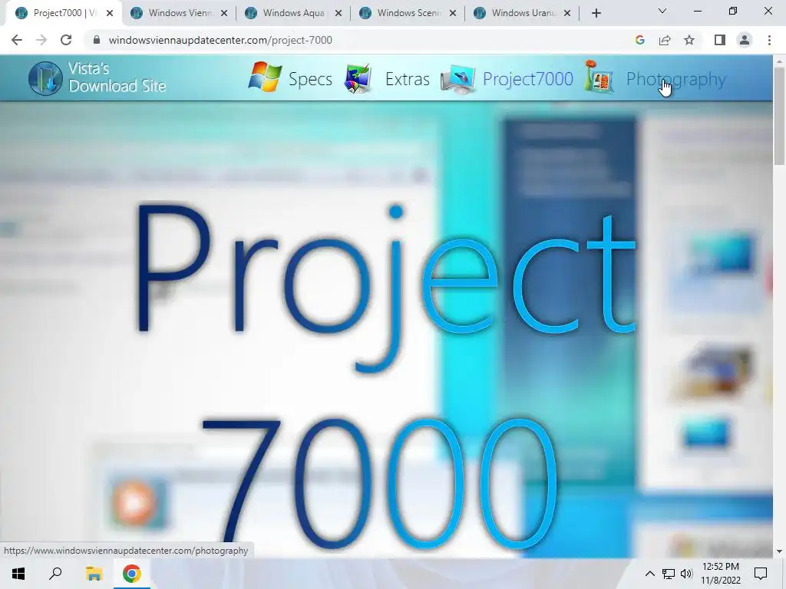Open the notification center
The height and width of the screenshot is (589, 786).
coord(761,574)
